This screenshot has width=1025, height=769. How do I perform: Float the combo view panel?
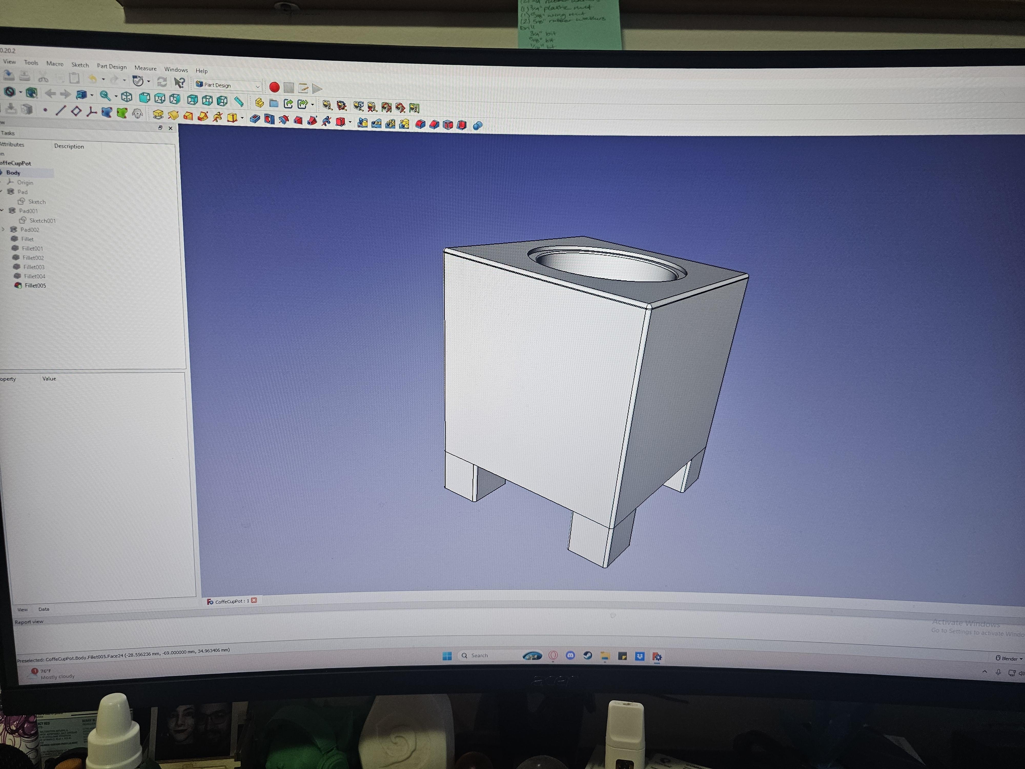160,127
